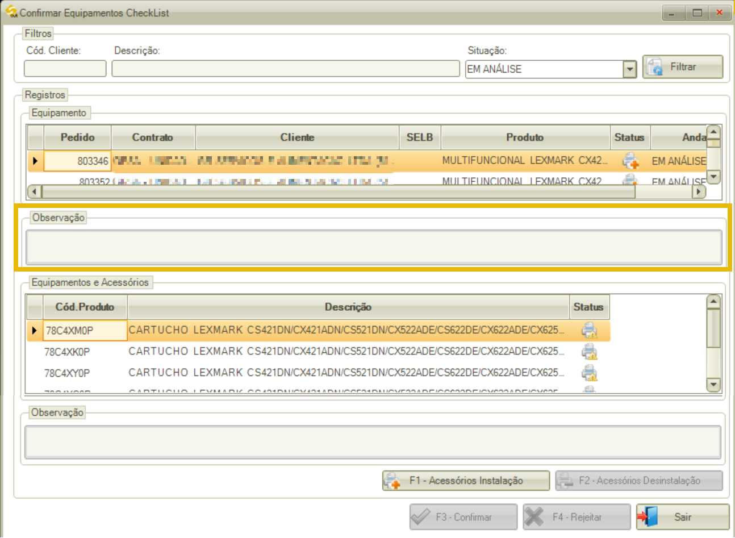Image resolution: width=735 pixels, height=538 pixels.
Task: Click the EM ANÁLISE cell for order 803346
Action: click(x=678, y=161)
